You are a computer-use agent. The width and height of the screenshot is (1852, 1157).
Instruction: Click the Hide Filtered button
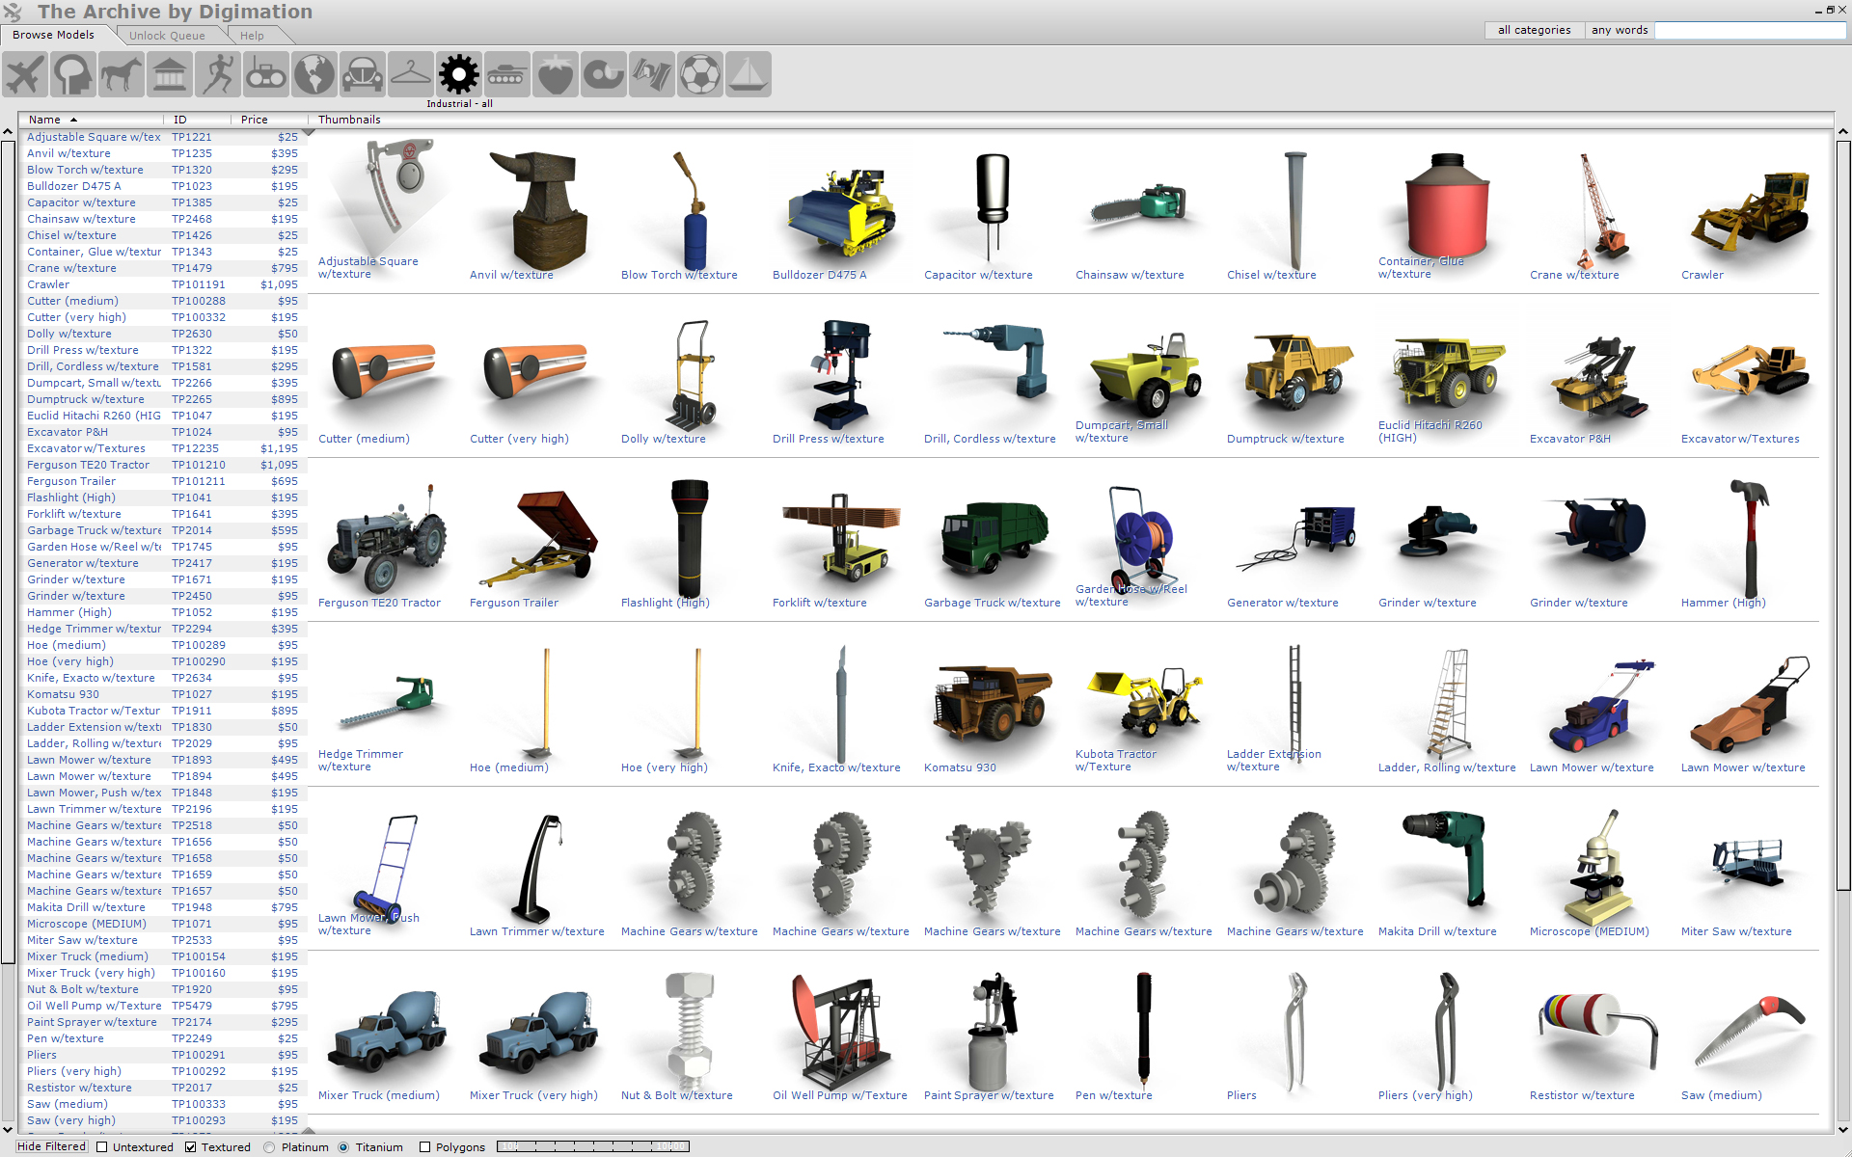(x=52, y=1146)
